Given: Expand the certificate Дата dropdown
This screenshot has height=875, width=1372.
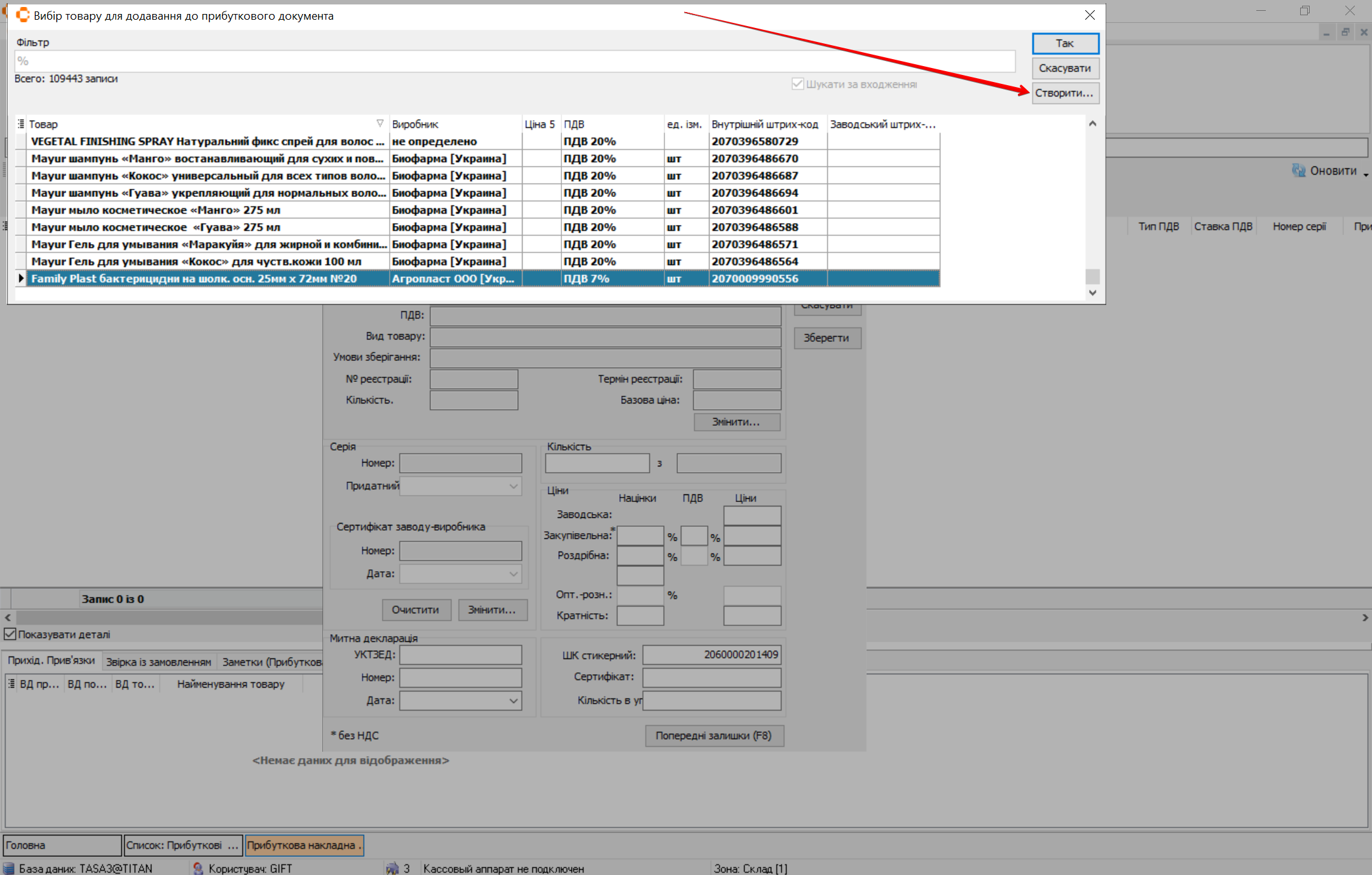Looking at the screenshot, I should point(513,574).
